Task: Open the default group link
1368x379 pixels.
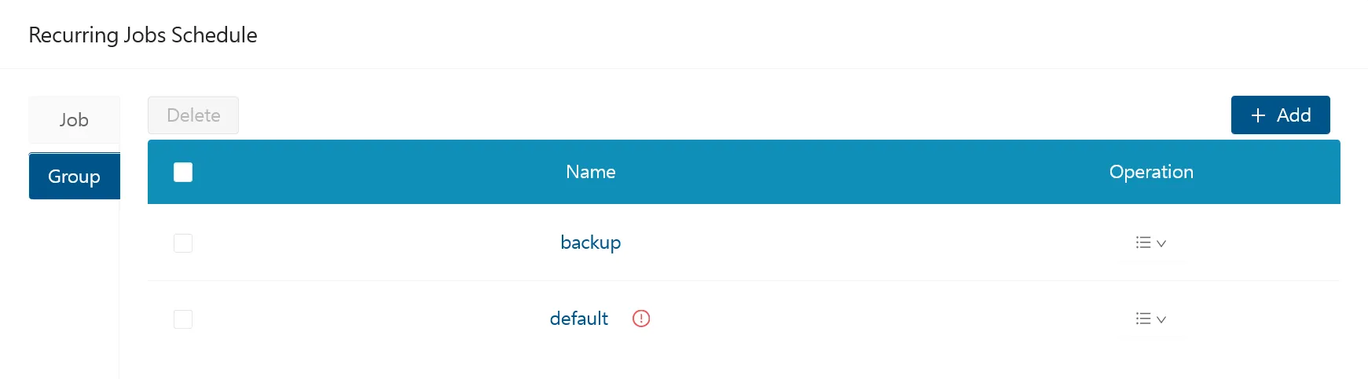Action: pos(578,319)
